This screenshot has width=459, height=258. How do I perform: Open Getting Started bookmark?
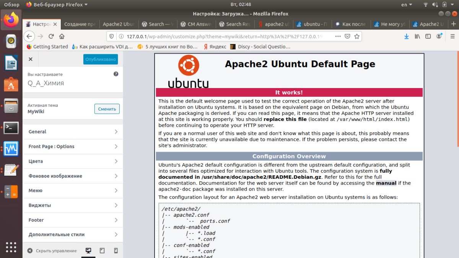click(47, 47)
